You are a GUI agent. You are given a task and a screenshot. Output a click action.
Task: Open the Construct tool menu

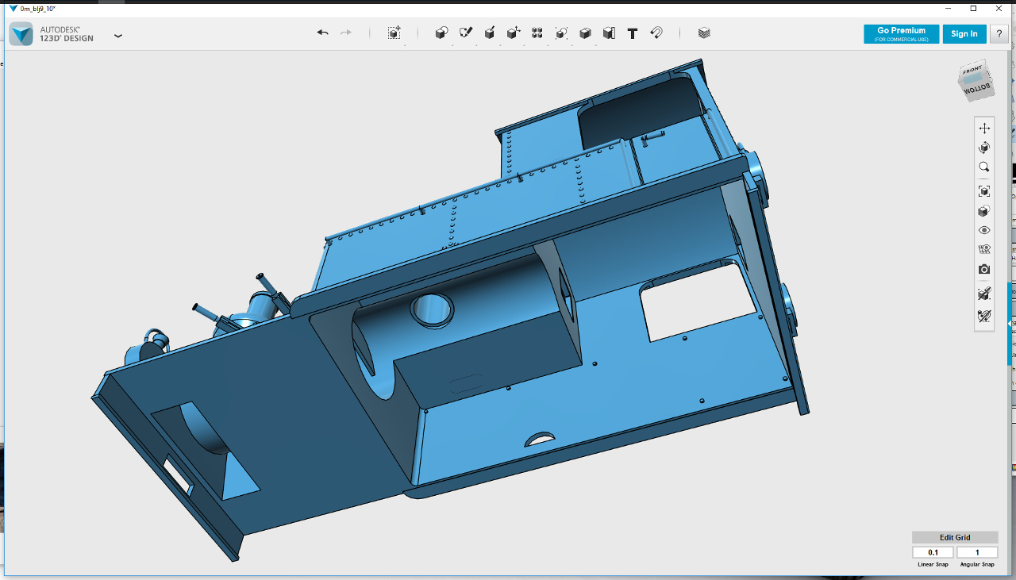[490, 33]
